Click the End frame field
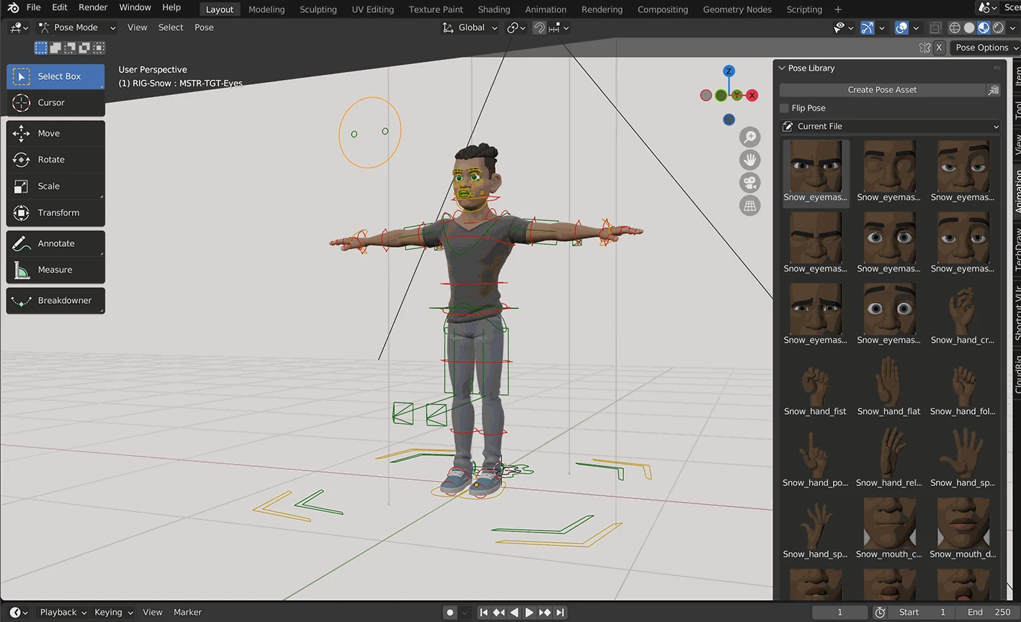Screen dimensions: 1021x622 [x=989, y=613]
